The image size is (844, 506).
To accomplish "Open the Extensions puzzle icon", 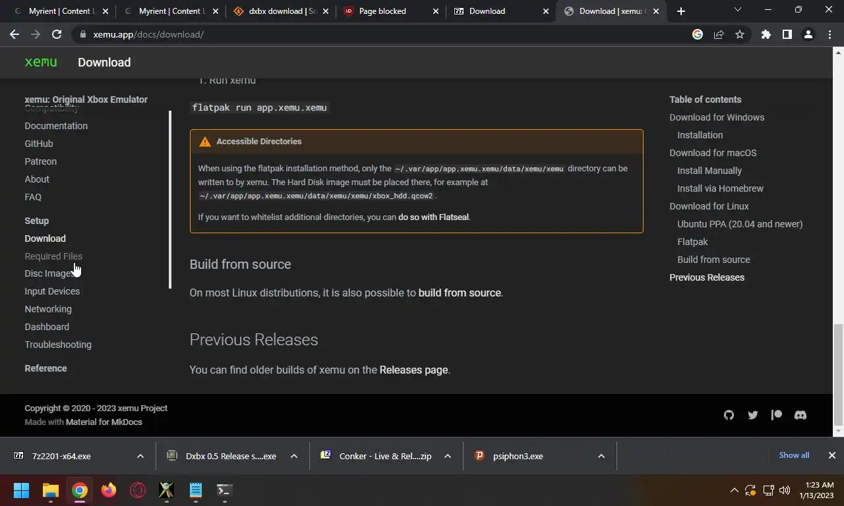I will point(766,34).
